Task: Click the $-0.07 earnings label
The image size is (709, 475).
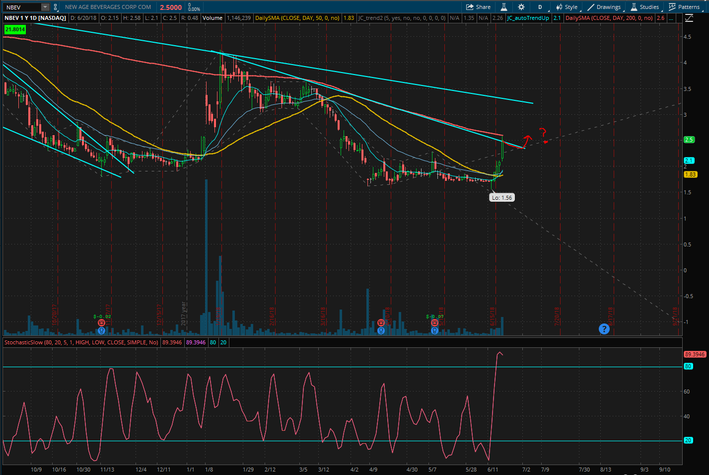Action: (x=435, y=317)
